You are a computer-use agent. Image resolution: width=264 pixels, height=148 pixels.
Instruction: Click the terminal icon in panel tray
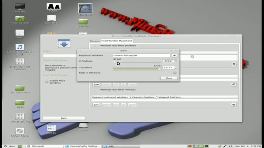[207, 146]
